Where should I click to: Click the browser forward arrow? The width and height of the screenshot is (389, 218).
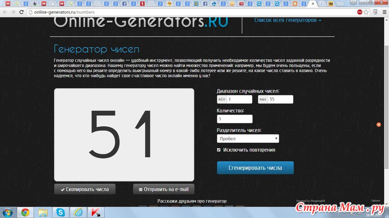click(x=13, y=12)
